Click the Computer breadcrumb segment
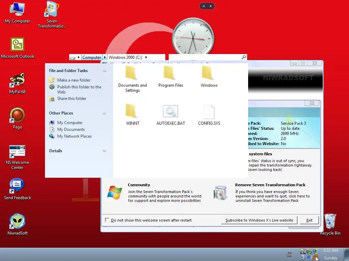 coord(92,57)
